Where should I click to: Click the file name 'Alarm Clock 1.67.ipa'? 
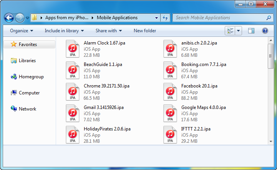(x=104, y=43)
